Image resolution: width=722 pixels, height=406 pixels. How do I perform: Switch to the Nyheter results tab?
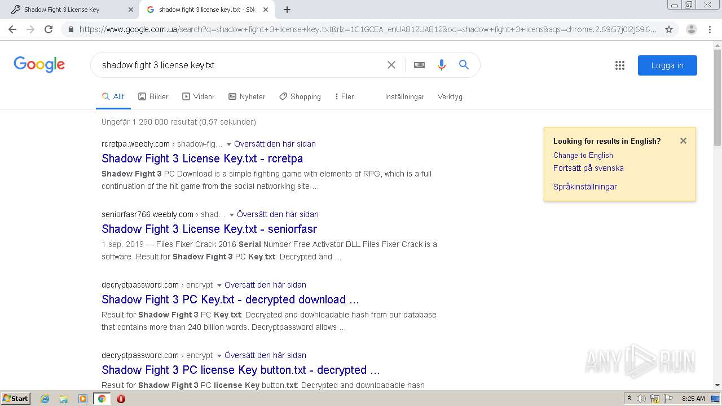[246, 96]
